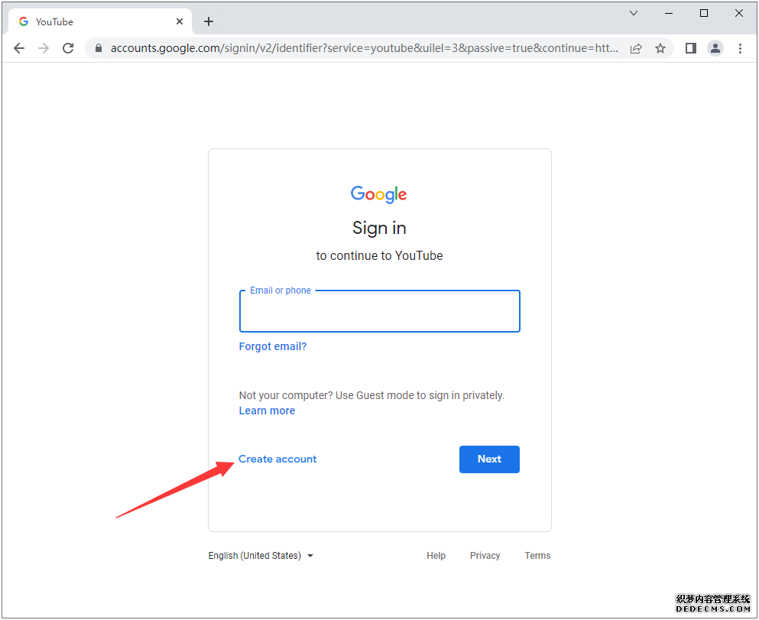
Task: Share this page using the share icon
Action: pos(636,48)
